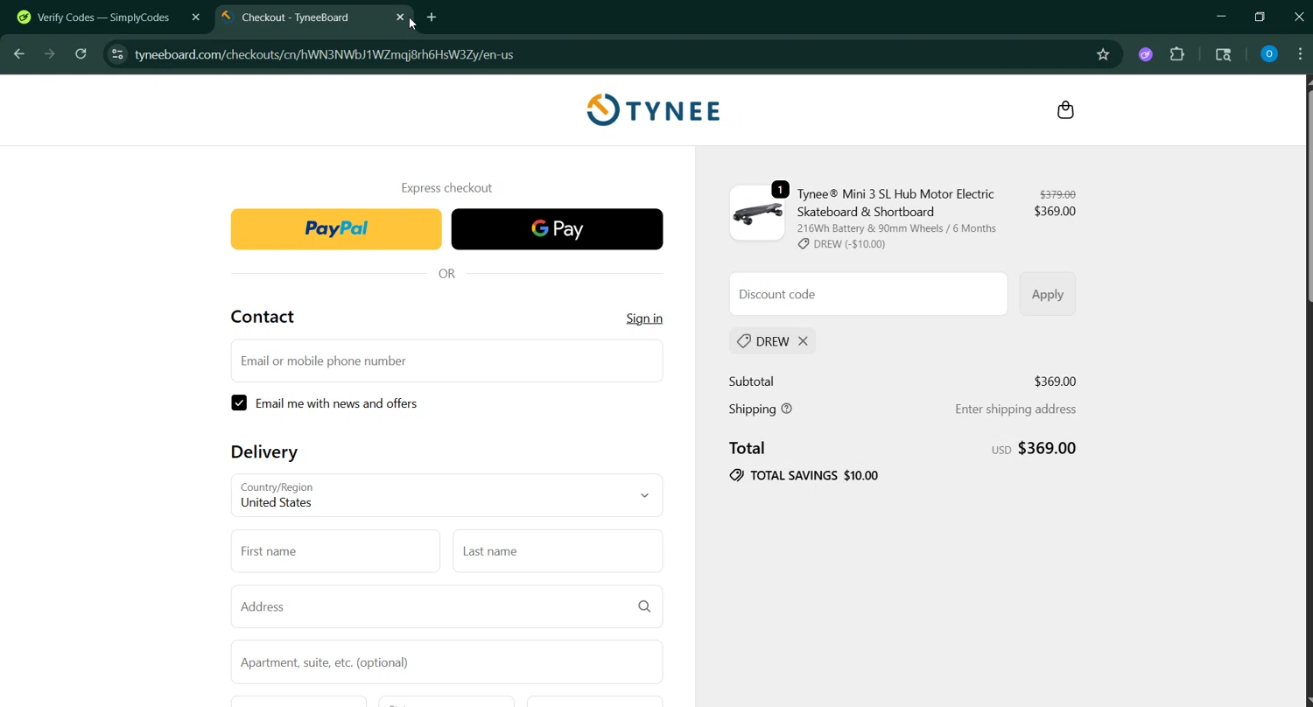Open a new browser tab
The width and height of the screenshot is (1313, 707).
(x=432, y=17)
